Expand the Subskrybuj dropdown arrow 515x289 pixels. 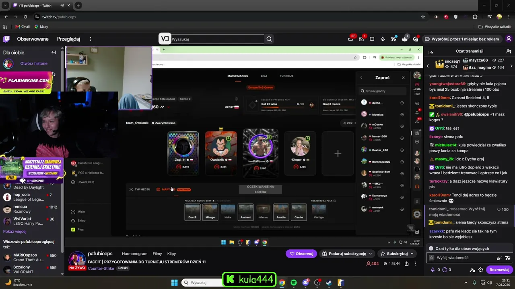[412, 254]
